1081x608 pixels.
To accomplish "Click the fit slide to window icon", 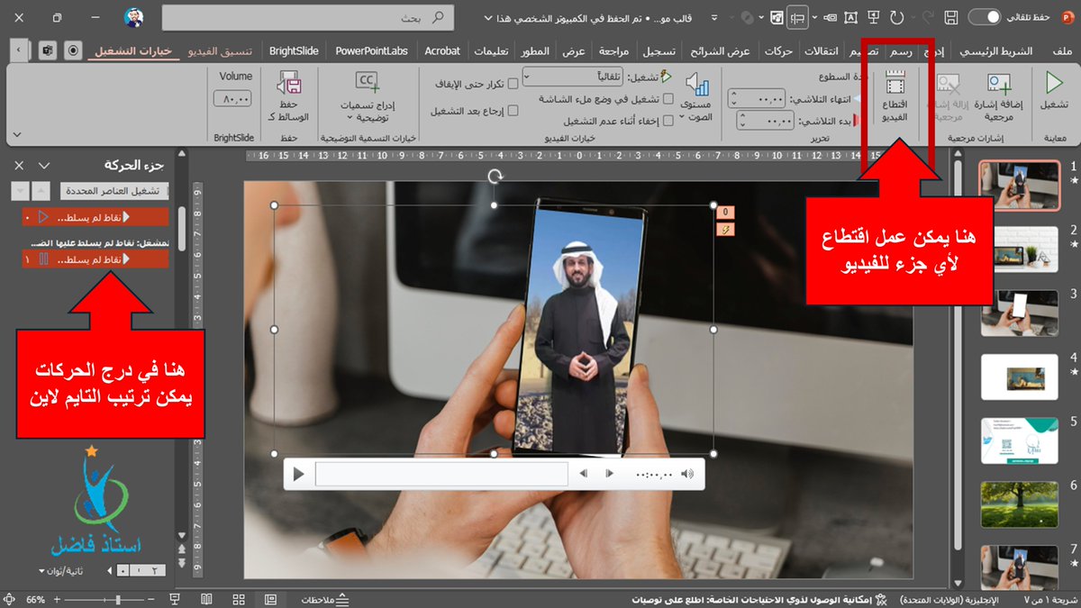I will tap(9, 599).
